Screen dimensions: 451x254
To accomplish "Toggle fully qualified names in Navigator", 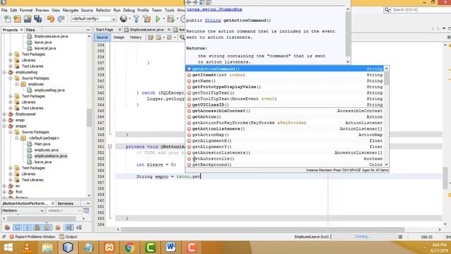I will (58, 227).
